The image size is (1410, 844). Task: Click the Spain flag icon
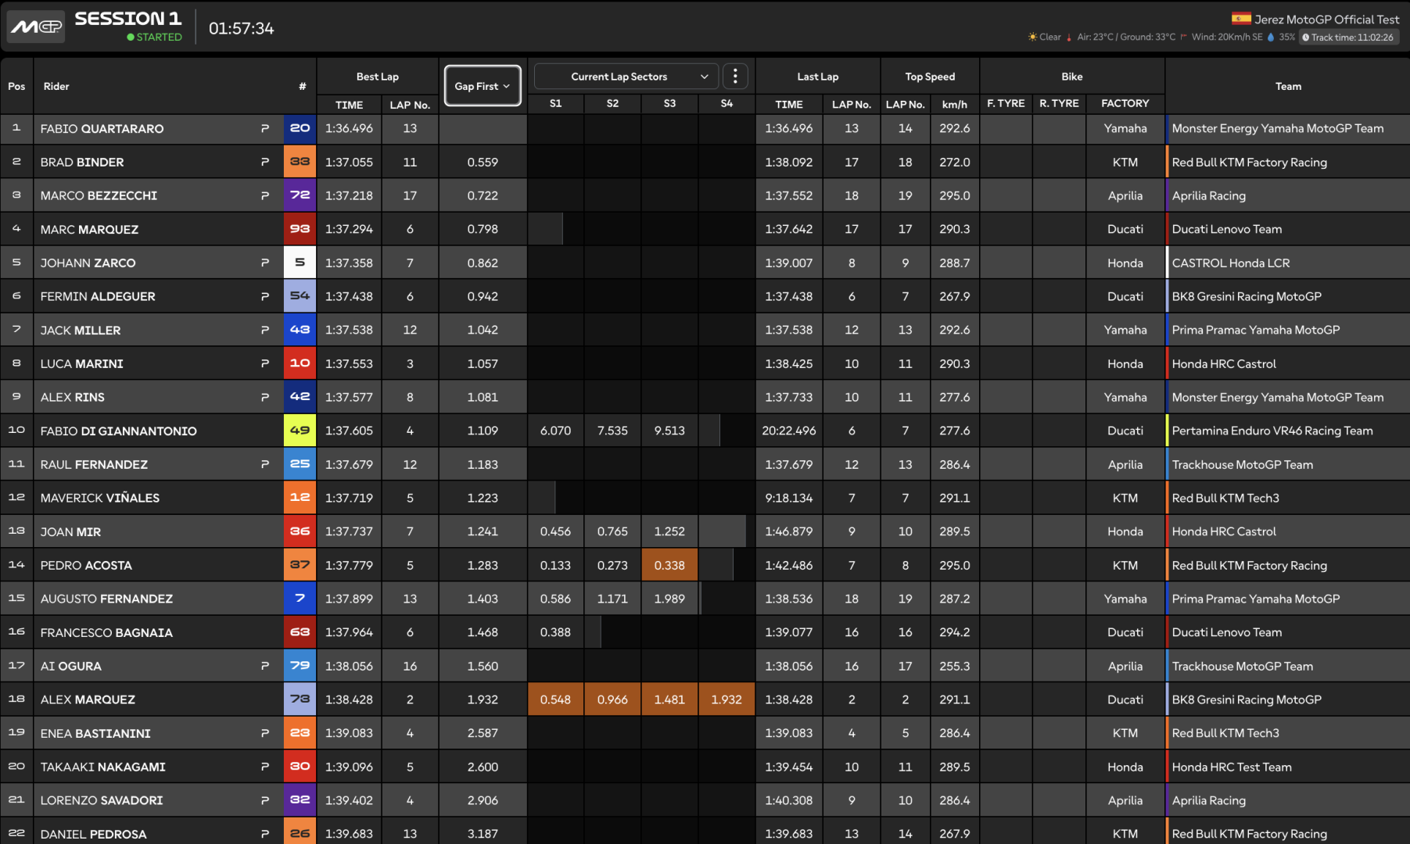tap(1240, 19)
